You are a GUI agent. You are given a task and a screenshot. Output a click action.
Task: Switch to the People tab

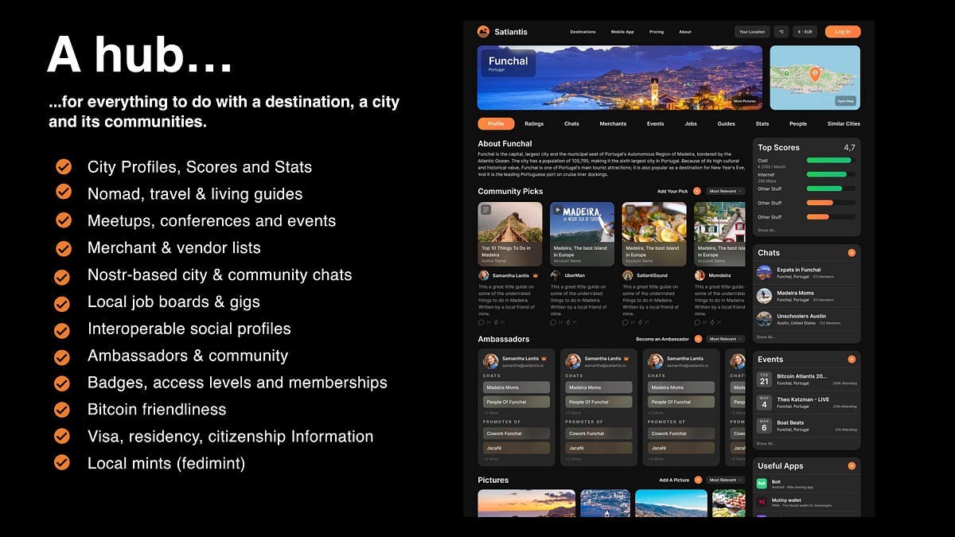[x=798, y=124]
